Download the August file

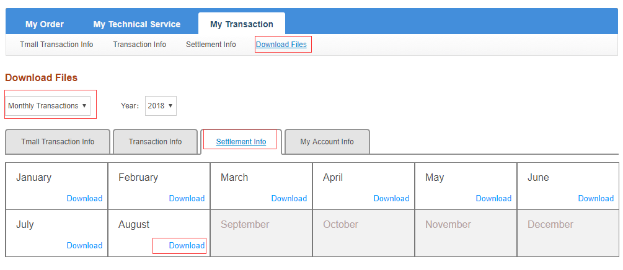pyautogui.click(x=187, y=245)
